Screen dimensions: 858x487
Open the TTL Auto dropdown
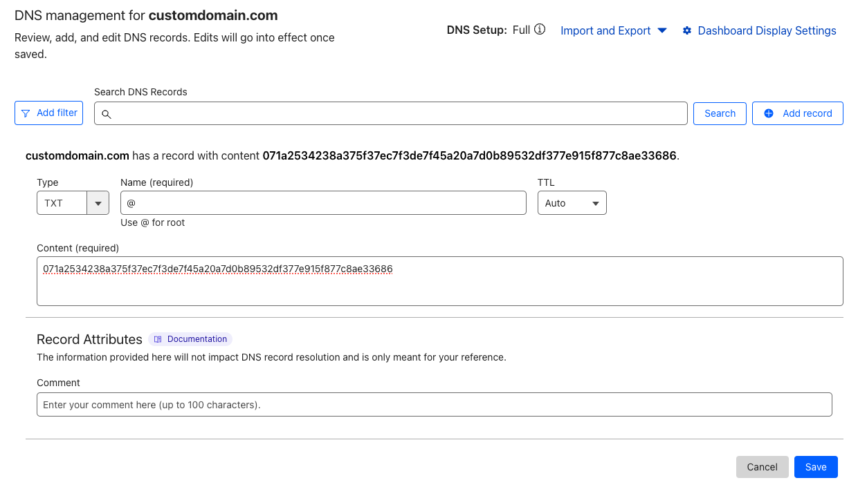(572, 203)
